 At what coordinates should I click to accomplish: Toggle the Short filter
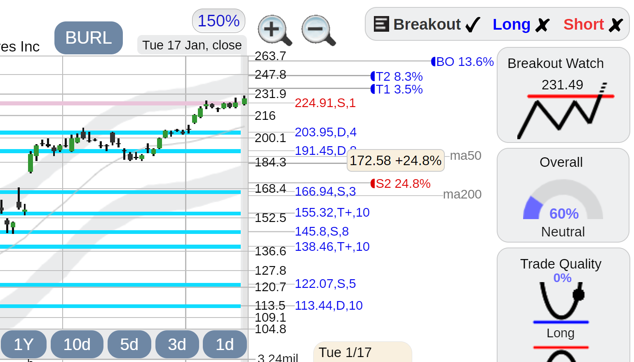593,25
